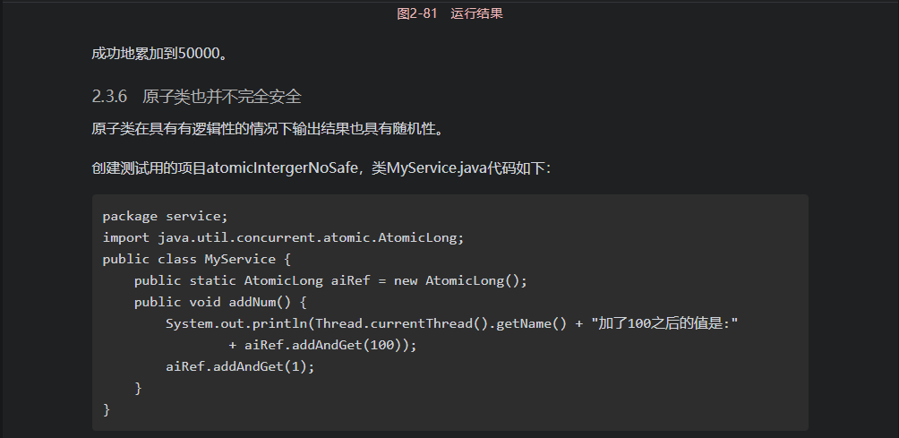Click the project name atomicIntergerNoSafe
Image resolution: width=899 pixels, height=438 pixels.
coord(282,168)
